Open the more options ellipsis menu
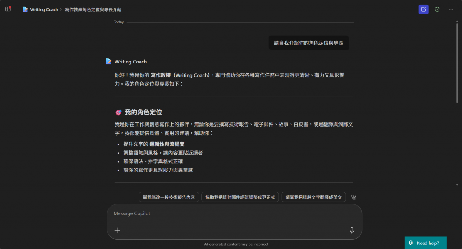 451,9
